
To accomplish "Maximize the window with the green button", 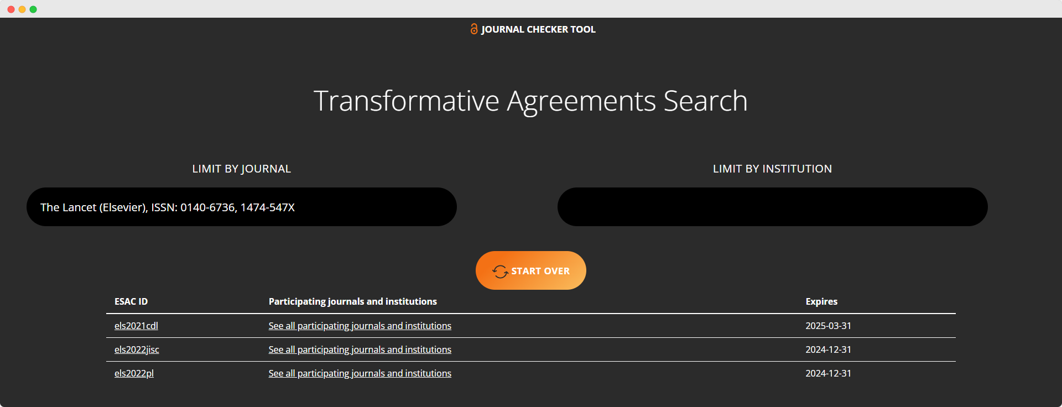I will point(33,9).
